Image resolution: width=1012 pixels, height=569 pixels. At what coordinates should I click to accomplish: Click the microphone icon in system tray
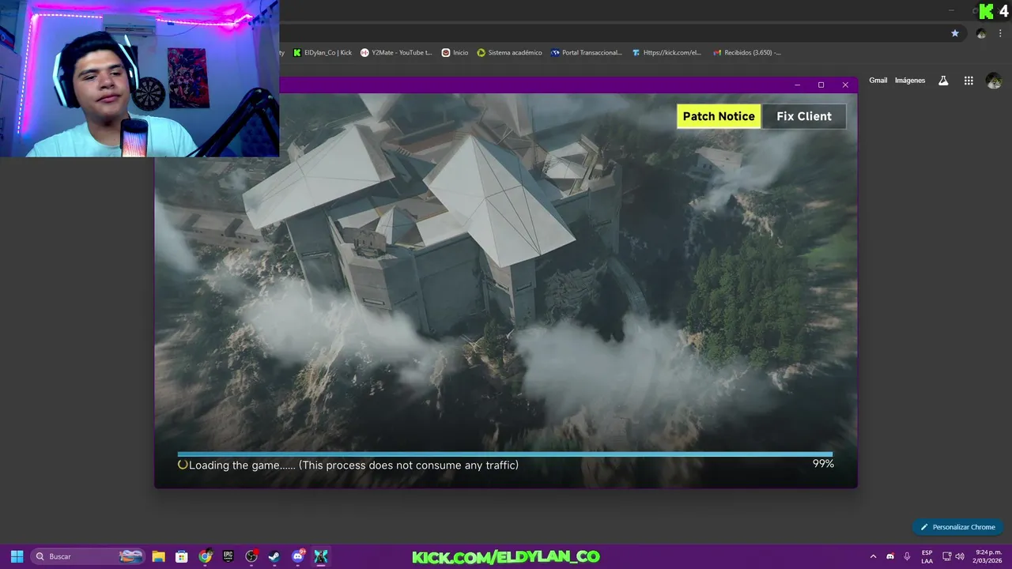[907, 556]
